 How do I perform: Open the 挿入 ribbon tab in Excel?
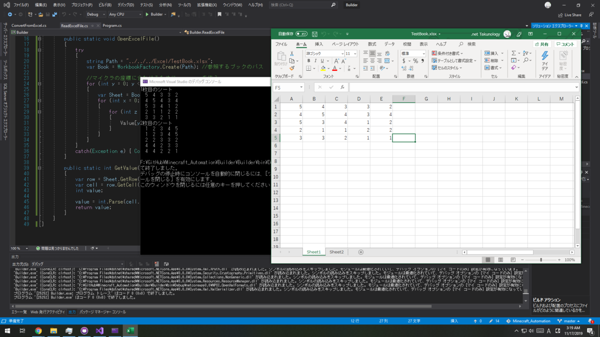(319, 44)
